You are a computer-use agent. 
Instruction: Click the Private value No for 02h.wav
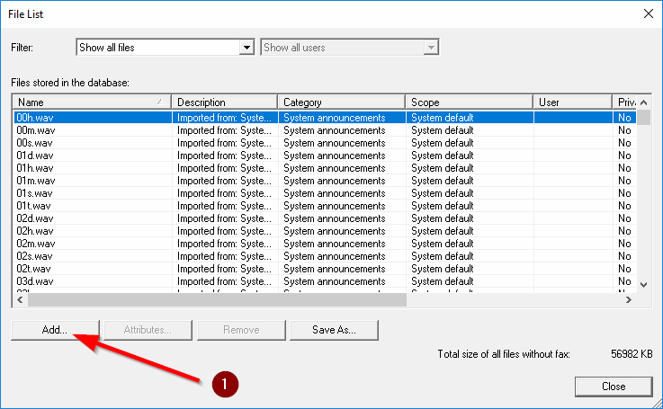point(624,231)
